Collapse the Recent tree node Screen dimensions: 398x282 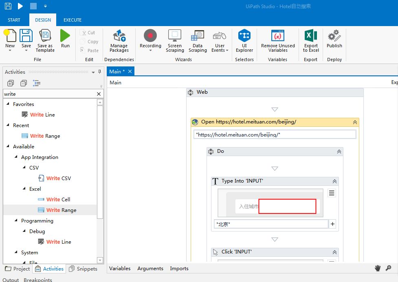pyautogui.click(x=8, y=125)
